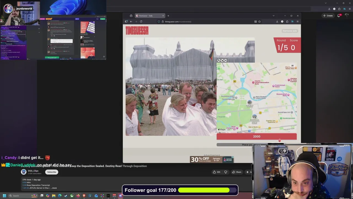Reload the TimeGuessr page
This screenshot has height=199, width=353.
(x=141, y=22)
